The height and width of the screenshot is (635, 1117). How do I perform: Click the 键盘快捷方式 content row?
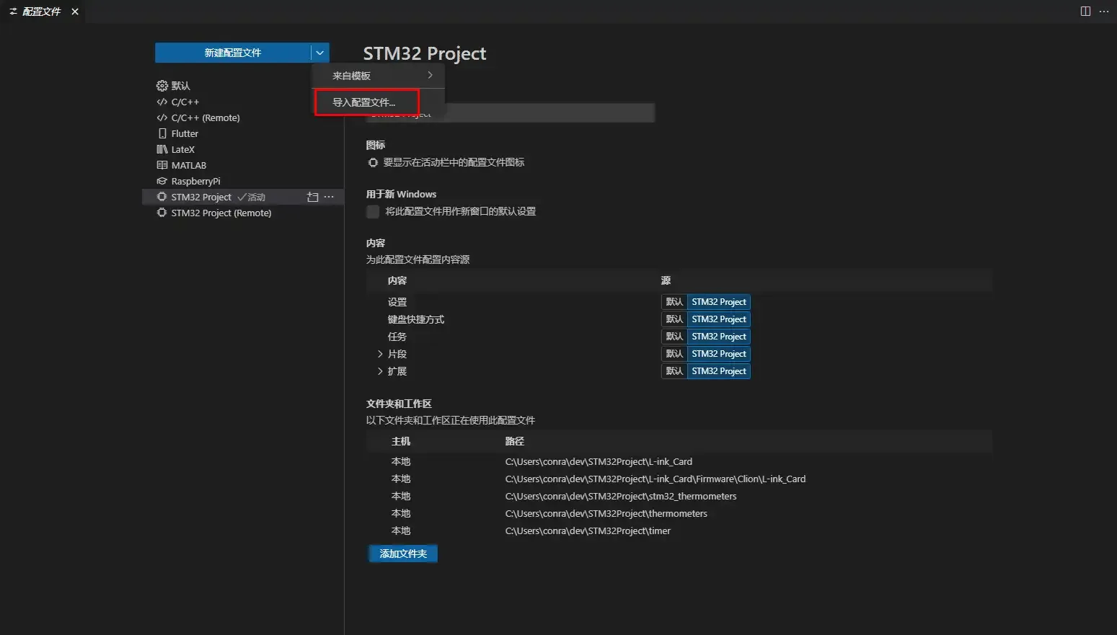pos(679,319)
